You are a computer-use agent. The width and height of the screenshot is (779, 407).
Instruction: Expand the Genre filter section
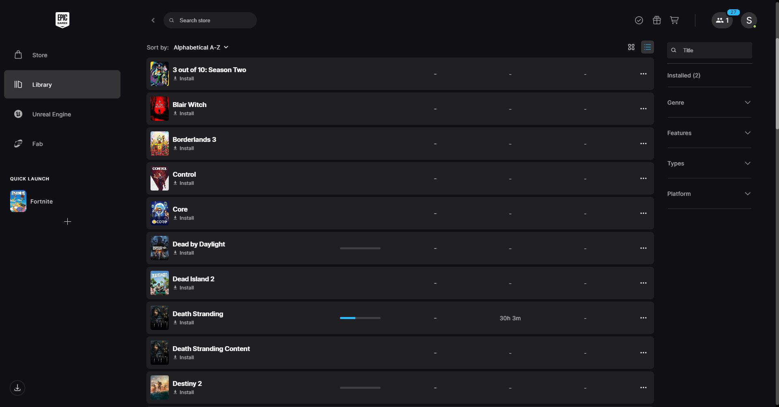tap(708, 102)
